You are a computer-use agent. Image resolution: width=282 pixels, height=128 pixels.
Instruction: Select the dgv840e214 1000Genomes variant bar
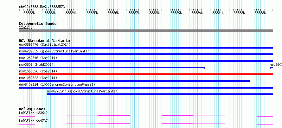point(146,88)
